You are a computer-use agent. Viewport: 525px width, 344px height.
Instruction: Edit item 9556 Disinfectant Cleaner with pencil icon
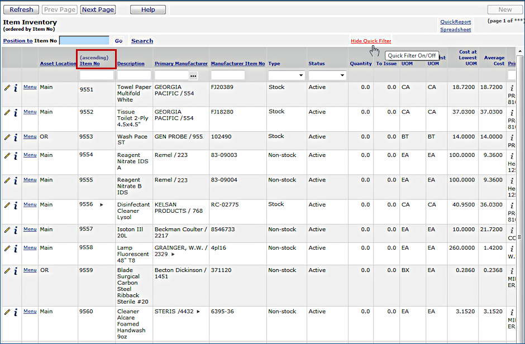click(7, 205)
